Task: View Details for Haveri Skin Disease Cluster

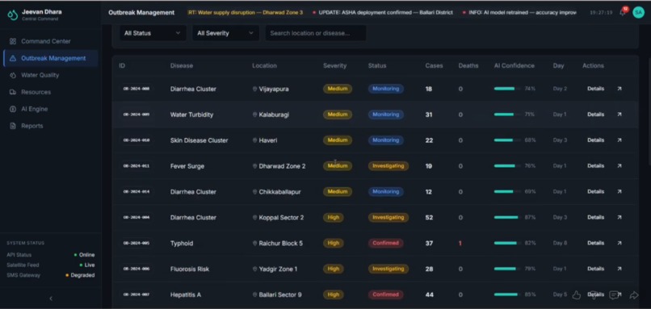Action: click(x=595, y=140)
